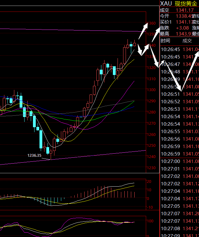
Task: Click the white arrow pointing to 1360
Action: click(143, 30)
